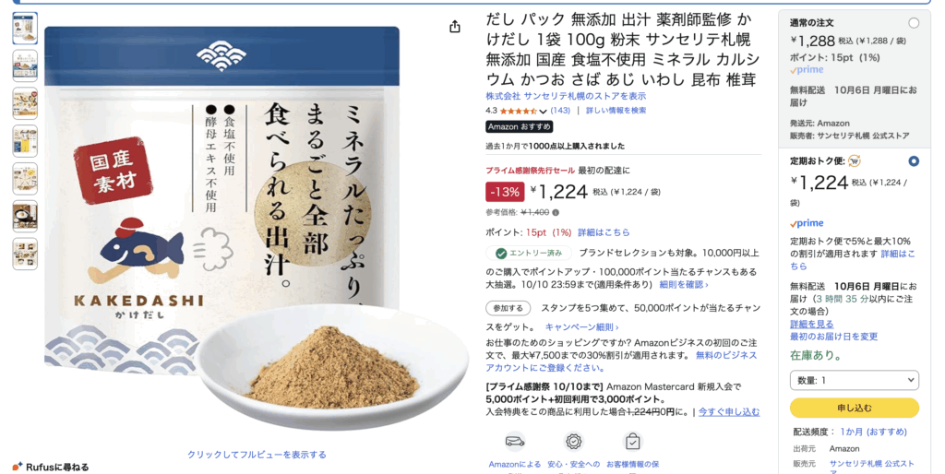Image resolution: width=945 pixels, height=474 pixels.
Task: Click the subscribe-and-save cart icon
Action: click(x=854, y=160)
